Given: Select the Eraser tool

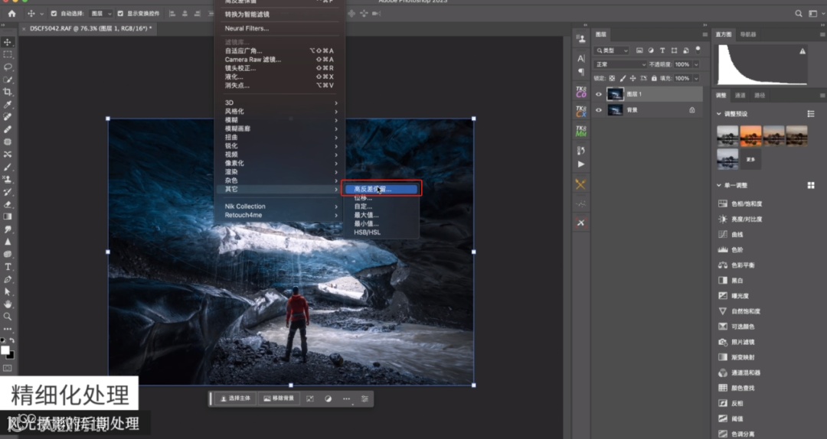Looking at the screenshot, I should tap(8, 204).
